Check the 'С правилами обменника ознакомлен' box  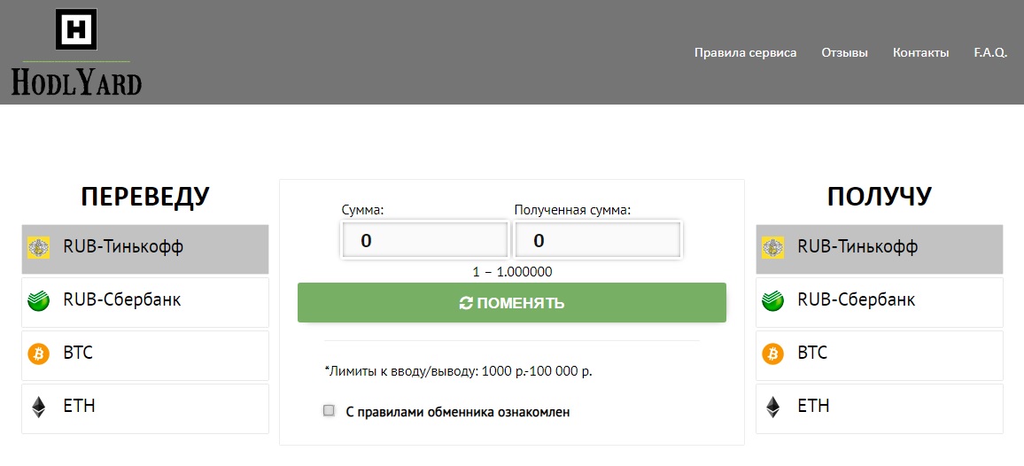[x=330, y=410]
